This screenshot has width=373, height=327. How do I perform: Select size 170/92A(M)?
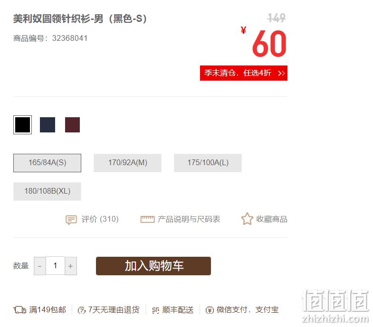127,163
